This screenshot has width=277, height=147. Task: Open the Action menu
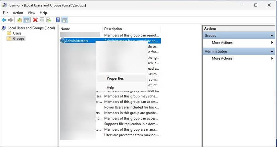(x=18, y=13)
